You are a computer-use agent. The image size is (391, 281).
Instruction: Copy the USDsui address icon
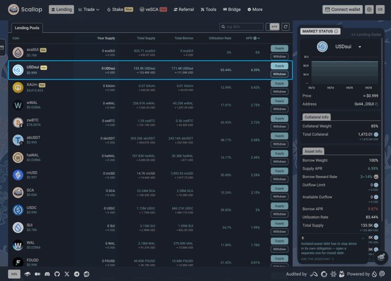click(x=377, y=104)
